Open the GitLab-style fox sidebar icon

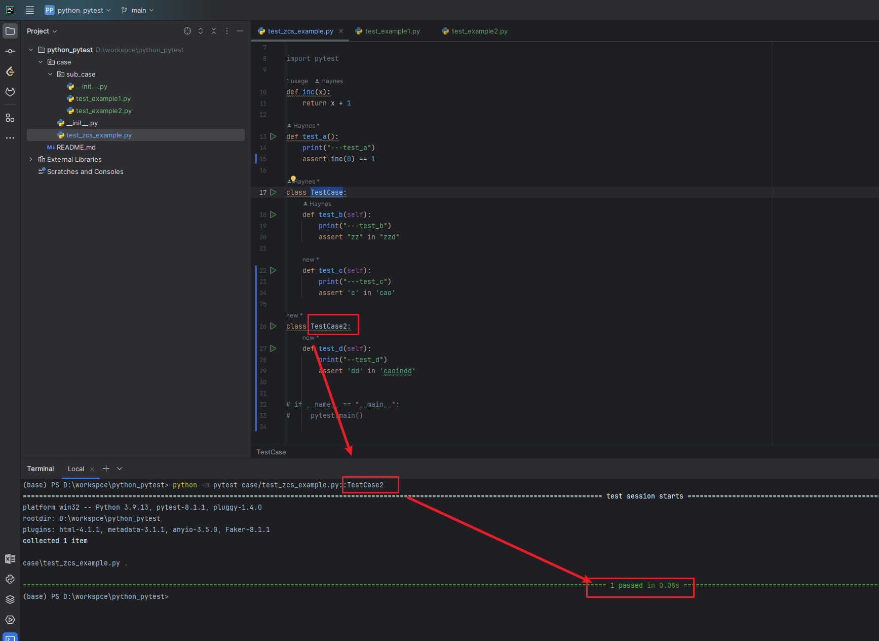pos(10,92)
